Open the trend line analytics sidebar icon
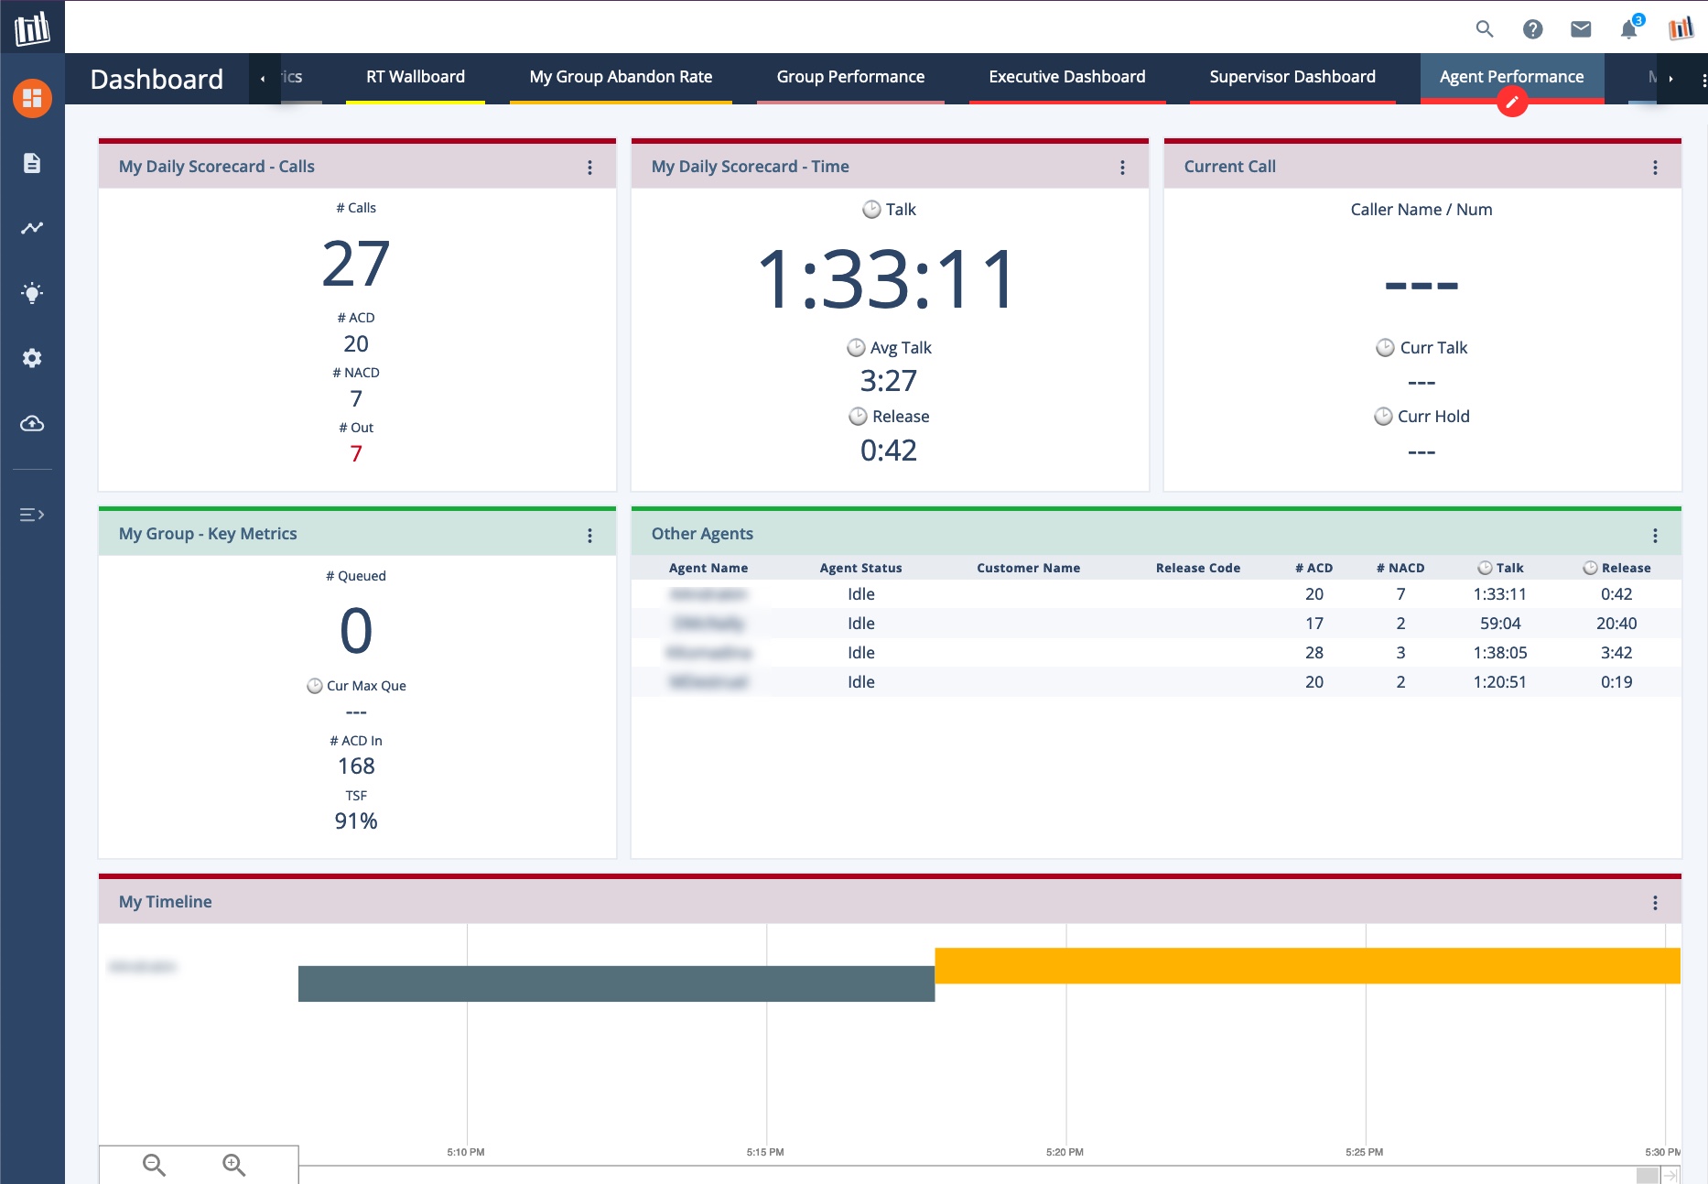Image resolution: width=1708 pixels, height=1184 pixels. click(32, 228)
